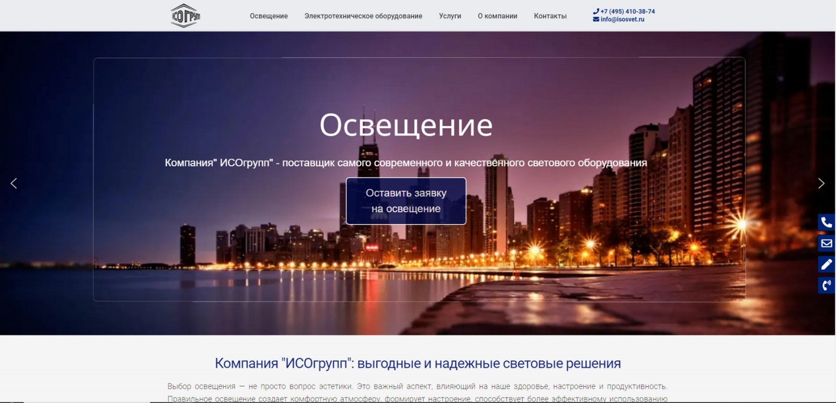Open the Освещение menu item
The image size is (836, 403).
pyautogui.click(x=269, y=16)
